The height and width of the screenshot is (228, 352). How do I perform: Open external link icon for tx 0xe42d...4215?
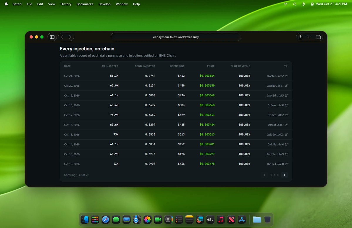pos(286,95)
